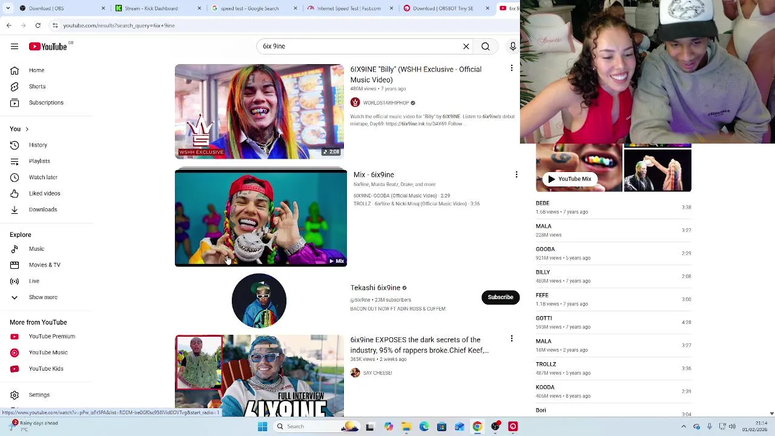Open options menu for Billy video
Image resolution: width=775 pixels, height=436 pixels.
(512, 68)
